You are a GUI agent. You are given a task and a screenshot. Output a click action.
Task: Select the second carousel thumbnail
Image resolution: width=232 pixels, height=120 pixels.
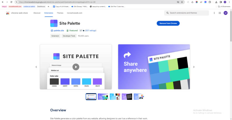click(103, 97)
